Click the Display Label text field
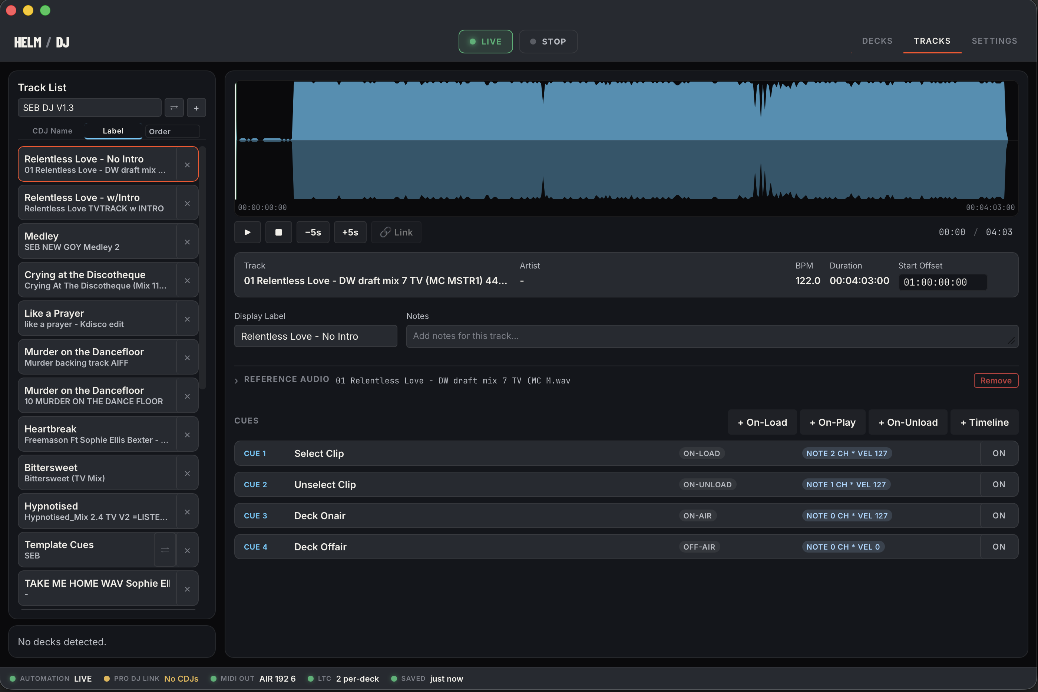Image resolution: width=1038 pixels, height=692 pixels. coord(315,336)
